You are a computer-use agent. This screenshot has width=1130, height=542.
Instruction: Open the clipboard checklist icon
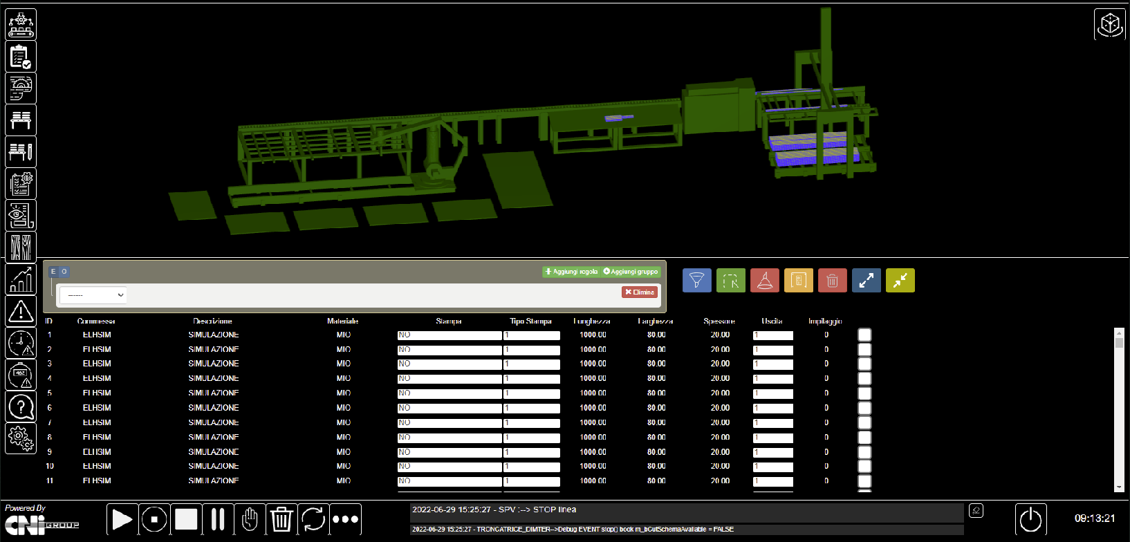(21, 57)
